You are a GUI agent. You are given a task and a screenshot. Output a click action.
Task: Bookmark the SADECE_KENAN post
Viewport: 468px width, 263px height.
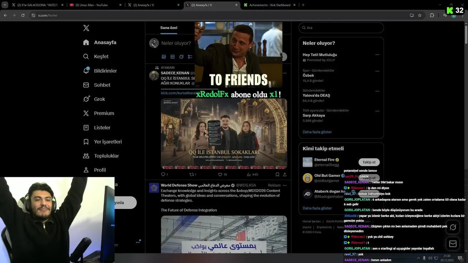pos(278,175)
